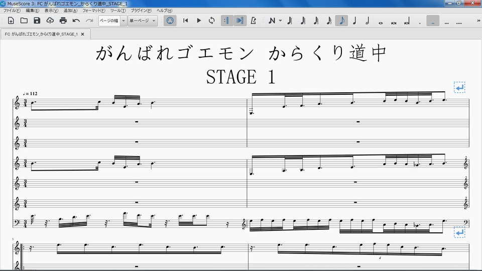Select the line break icon above first system
Viewport: 482px width, 271px height.
[x=459, y=87]
